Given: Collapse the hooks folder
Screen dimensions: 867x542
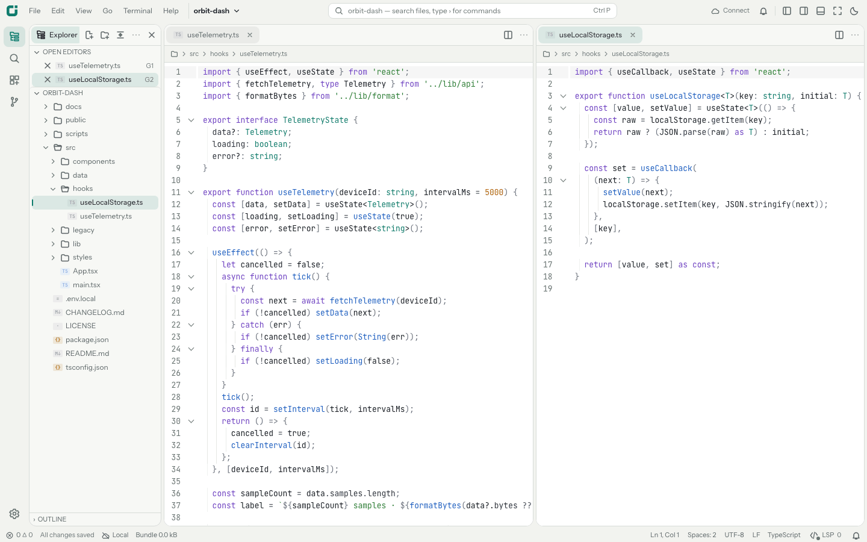Looking at the screenshot, I should coord(53,189).
